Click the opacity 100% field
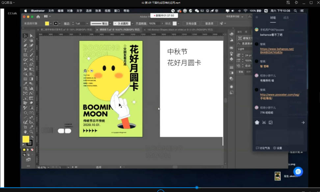This screenshot has height=192, width=320. (154, 23)
